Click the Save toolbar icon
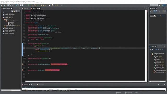This screenshot has width=167, height=94. tap(8, 5)
